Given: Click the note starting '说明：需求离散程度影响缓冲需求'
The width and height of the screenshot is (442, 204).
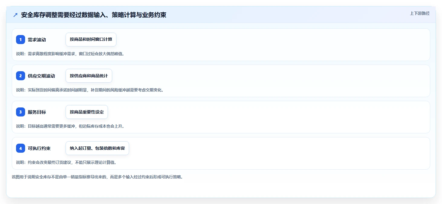Looking at the screenshot, I should [70, 54].
